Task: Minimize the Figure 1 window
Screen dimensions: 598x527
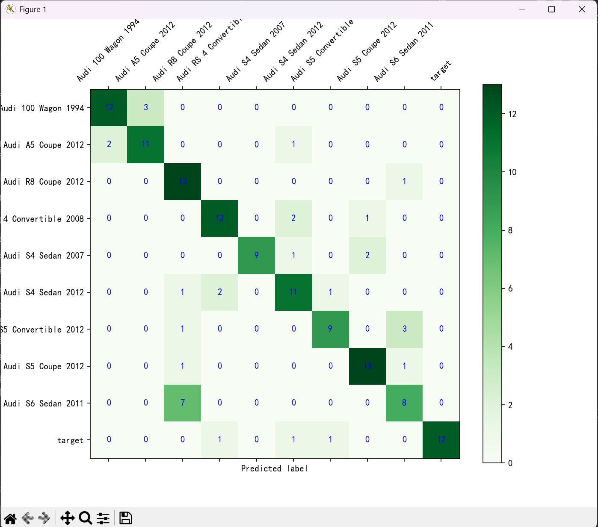Action: [522, 9]
